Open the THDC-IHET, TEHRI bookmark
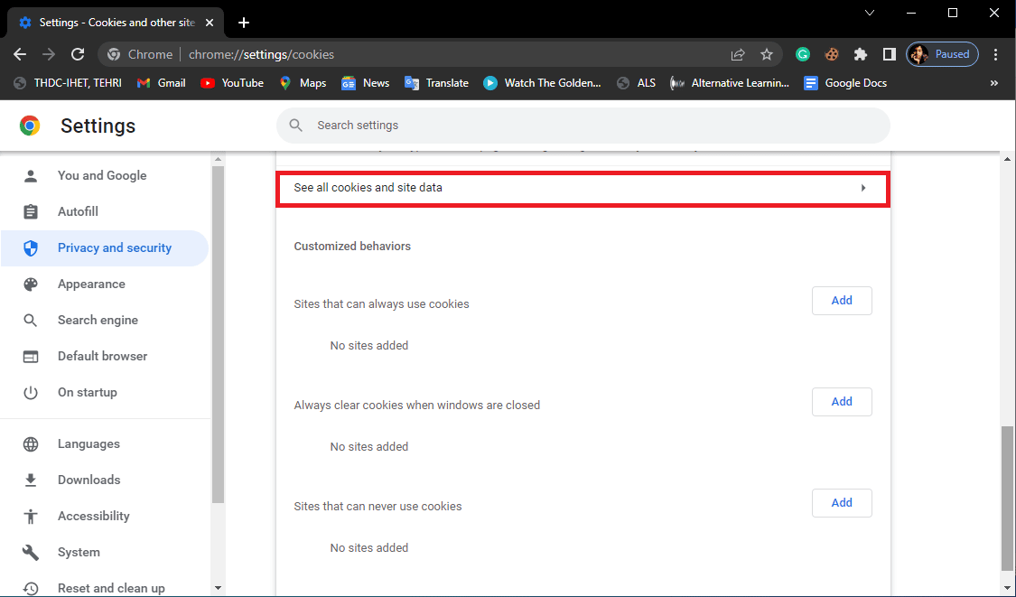The height and width of the screenshot is (597, 1016). (68, 83)
